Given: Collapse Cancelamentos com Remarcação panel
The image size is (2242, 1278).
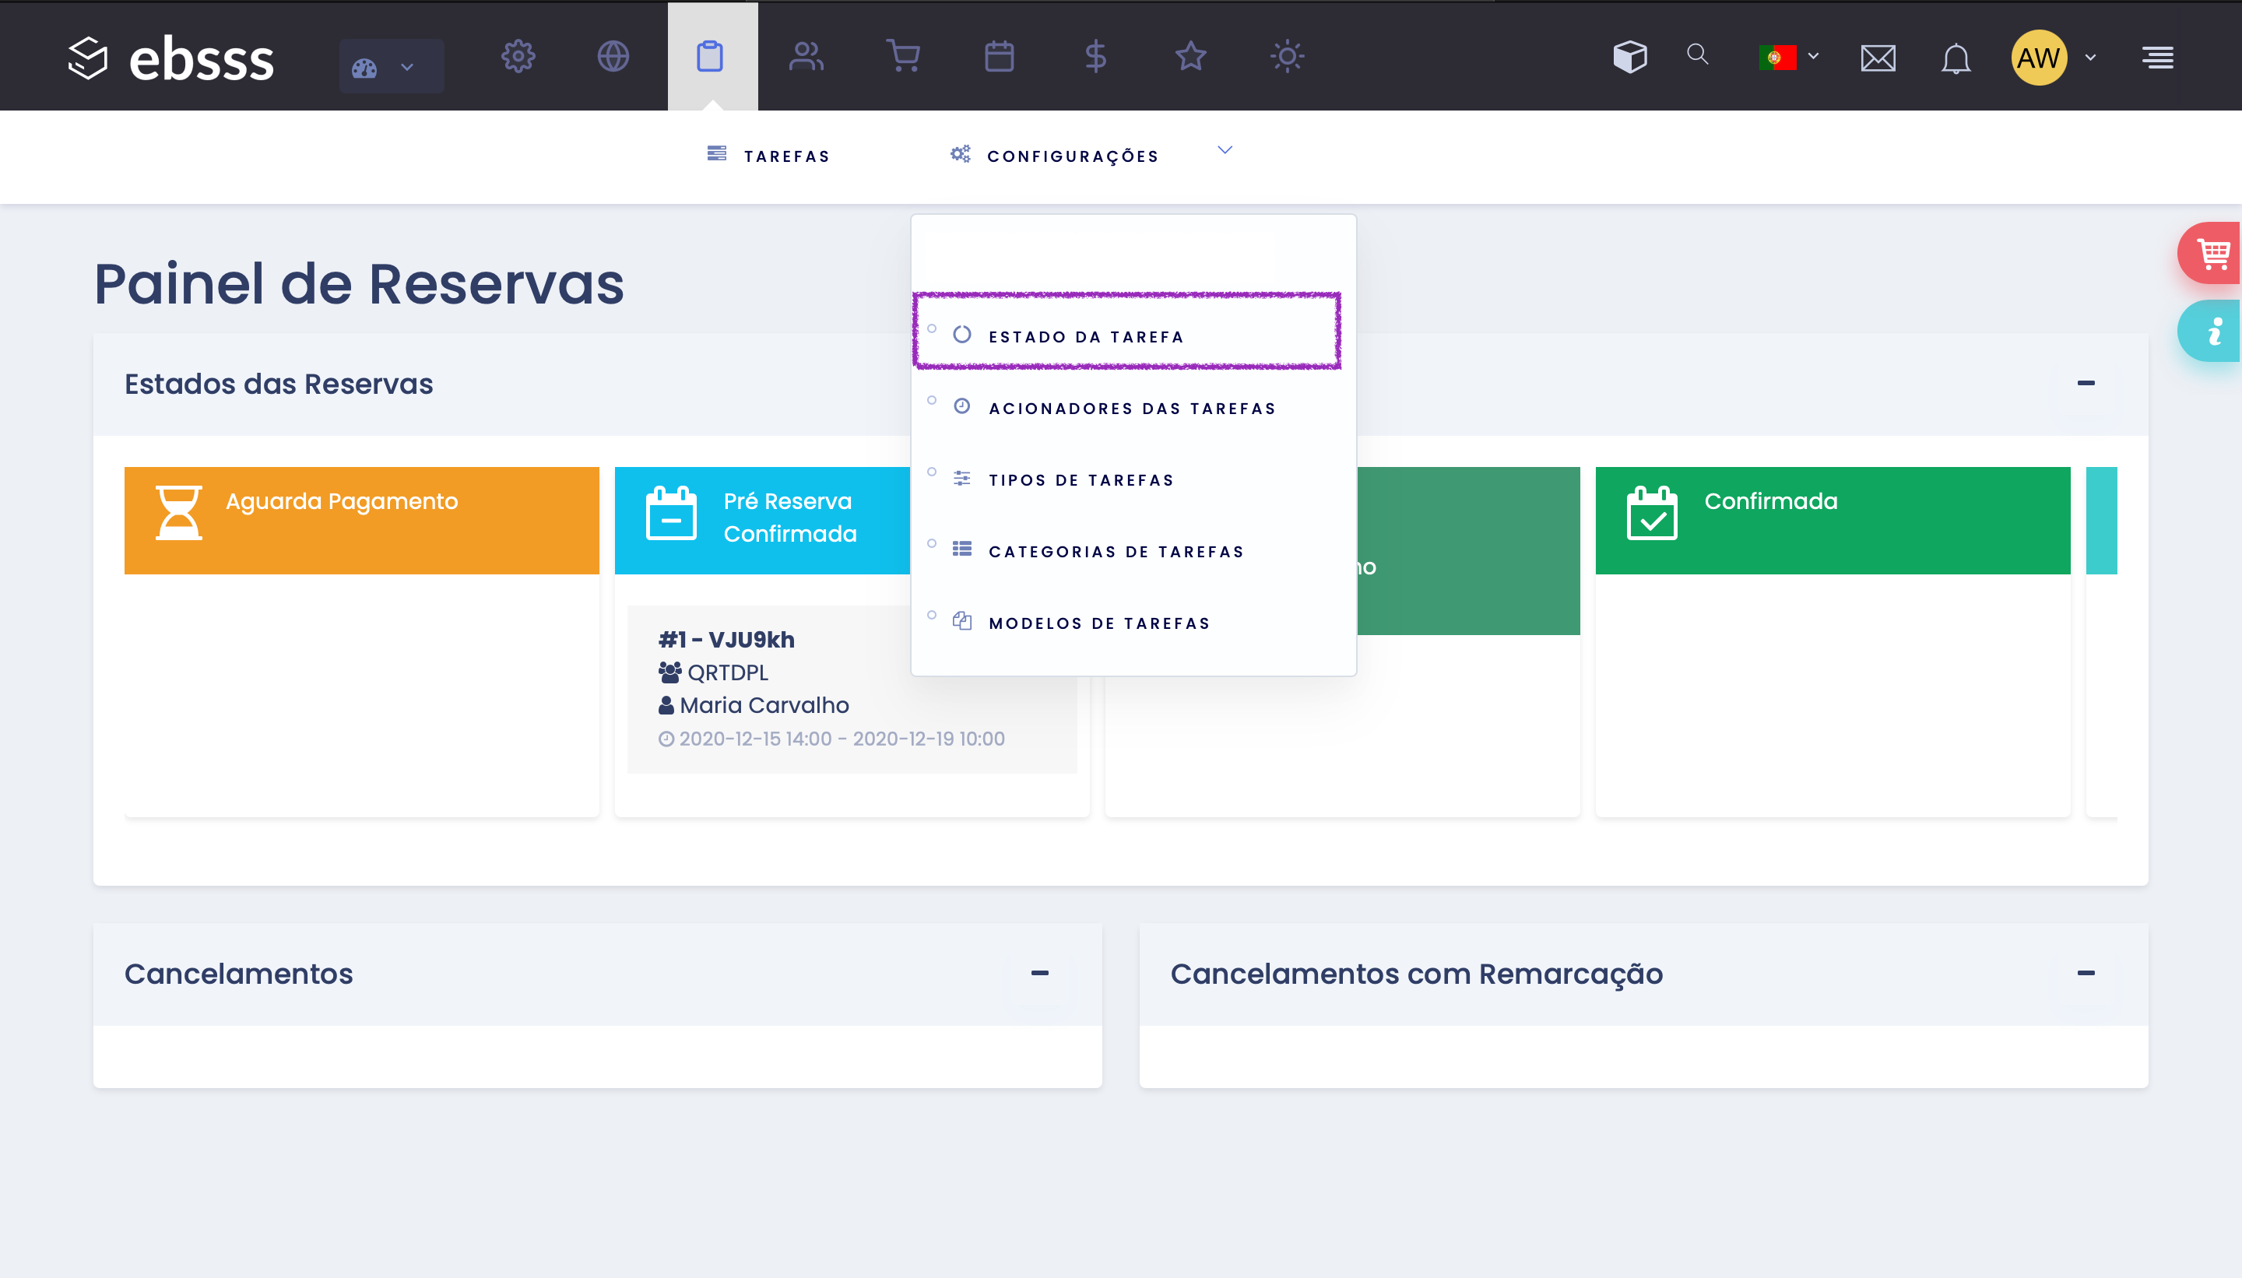Looking at the screenshot, I should (x=2086, y=974).
